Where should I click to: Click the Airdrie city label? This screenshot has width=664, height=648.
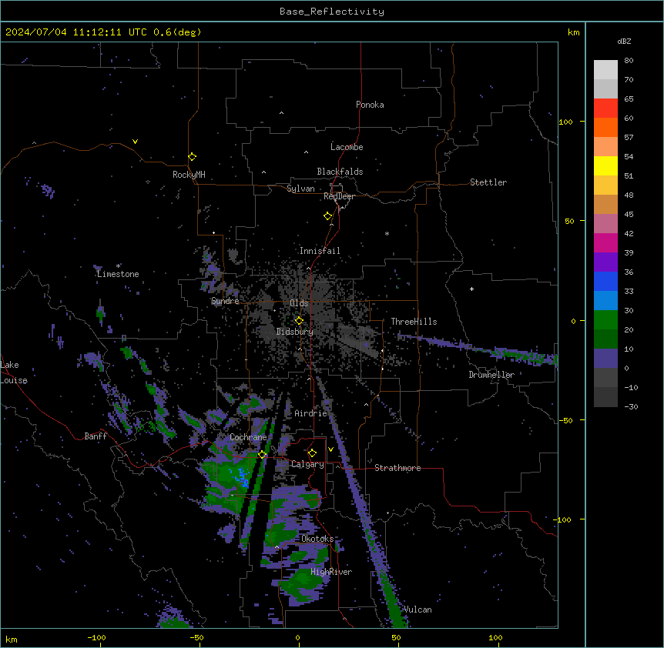coord(310,413)
